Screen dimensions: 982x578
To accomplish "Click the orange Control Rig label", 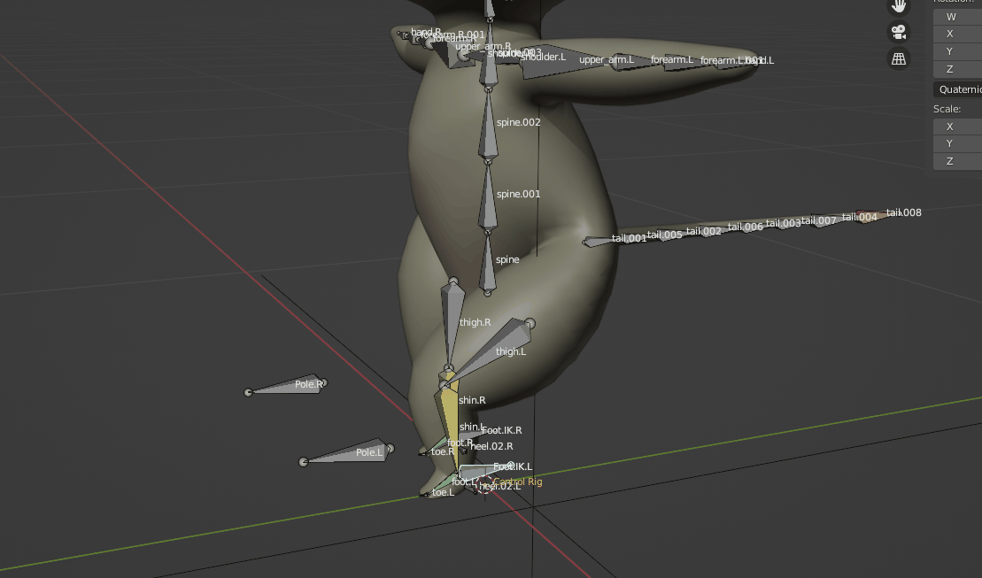I will click(x=518, y=482).
